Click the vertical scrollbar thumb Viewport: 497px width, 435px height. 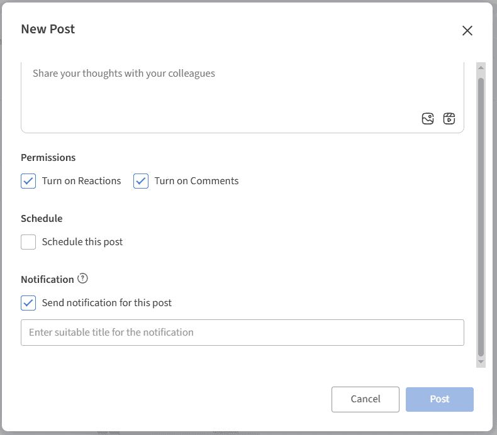481,214
